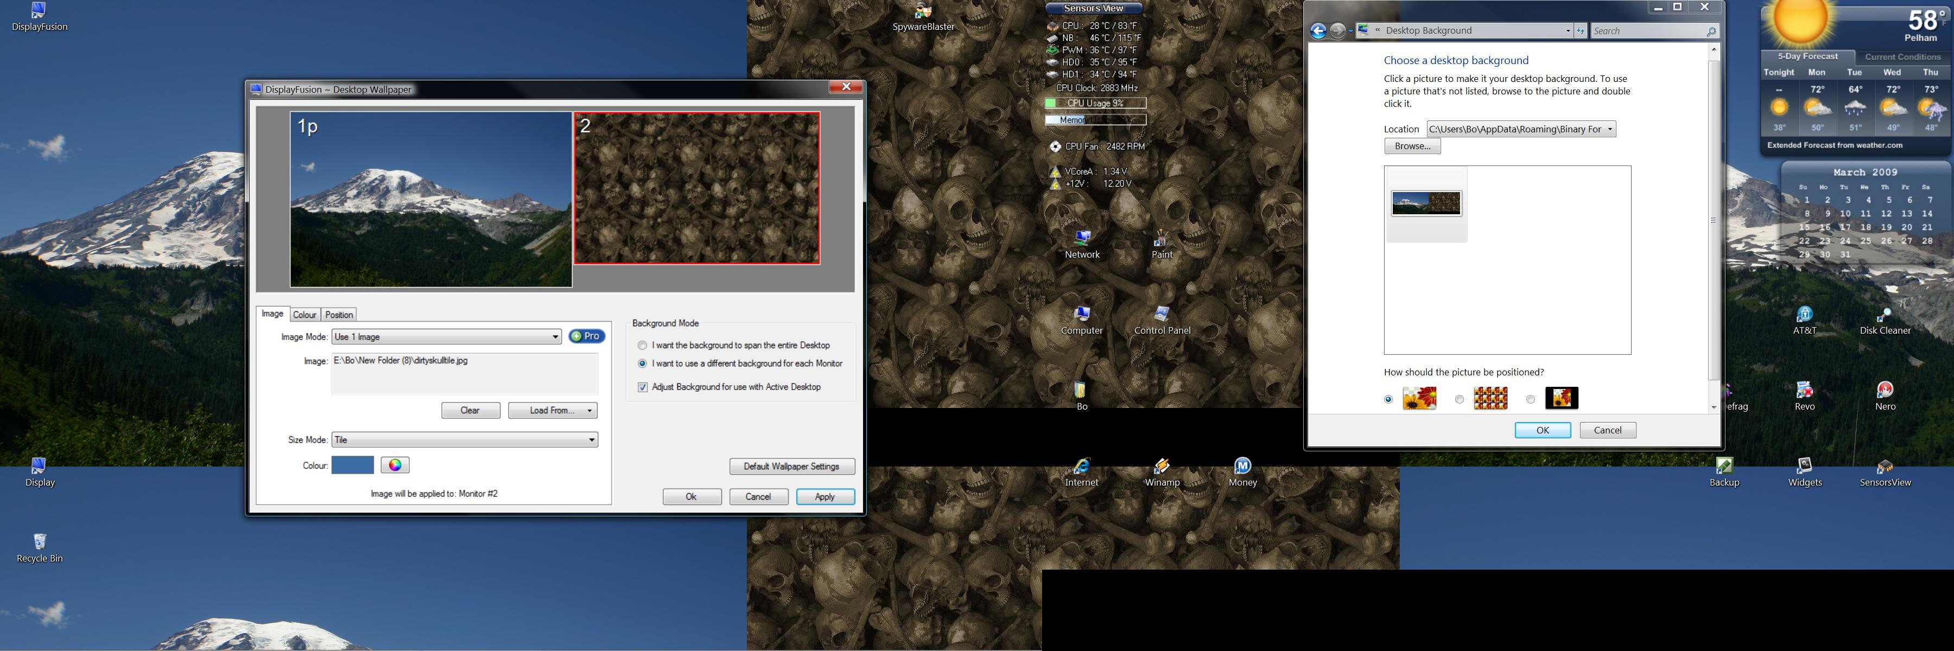Click the green Pro badge button
Image resolution: width=1954 pixels, height=651 pixels.
point(586,336)
